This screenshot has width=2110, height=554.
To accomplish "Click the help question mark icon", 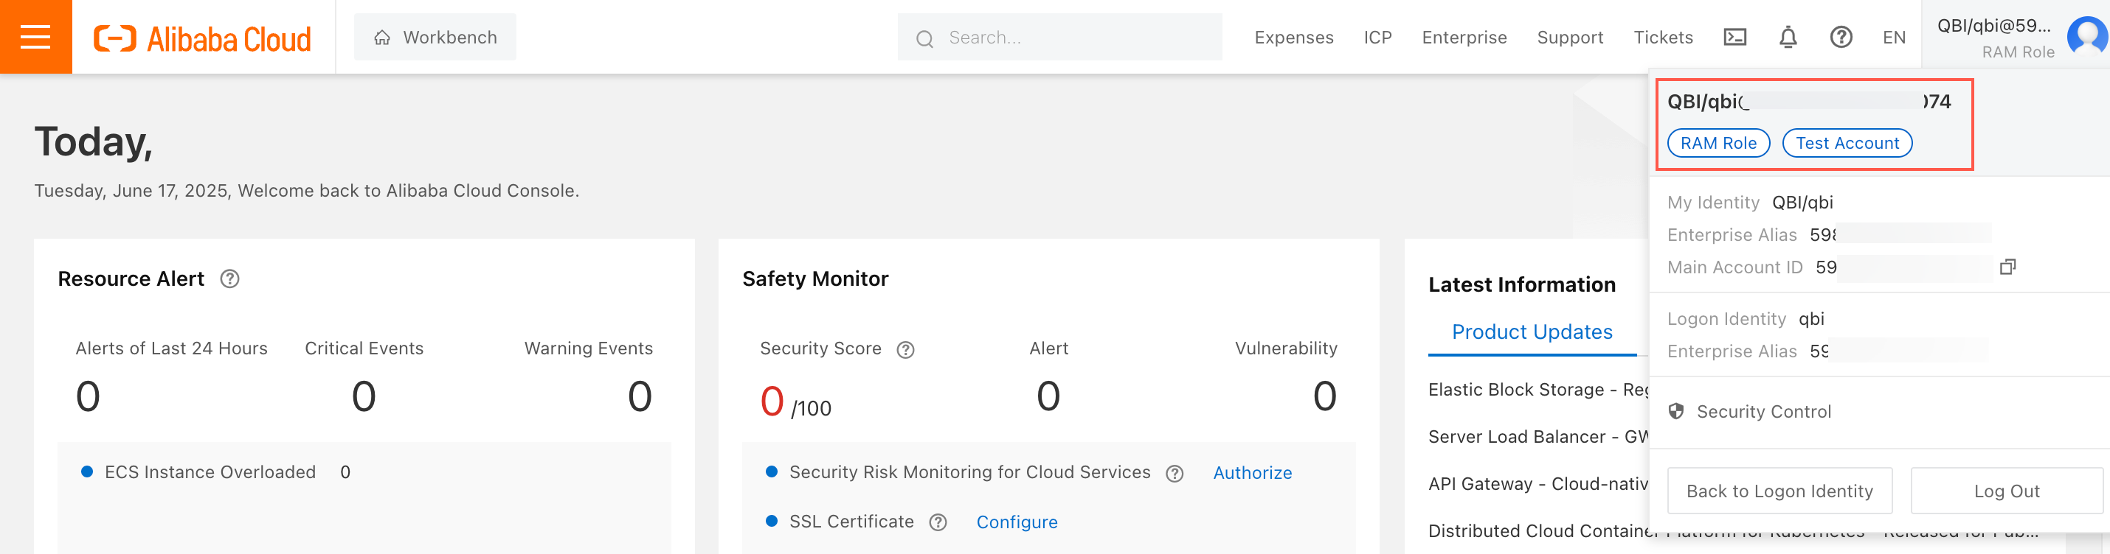I will tap(1841, 38).
